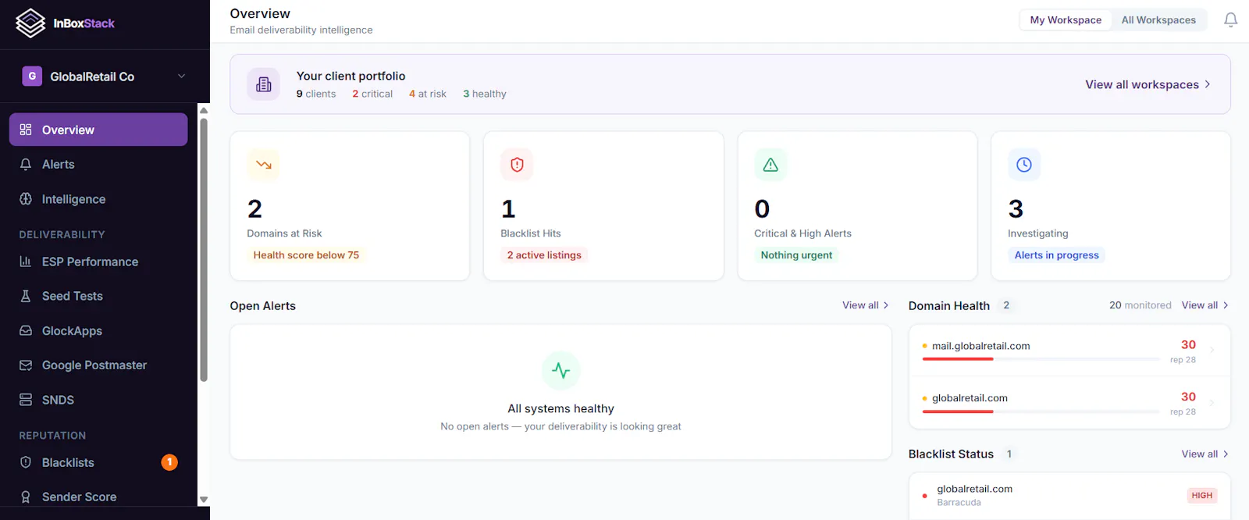Switch to All Workspaces tab
Screen dimensions: 1249x520
[1158, 20]
